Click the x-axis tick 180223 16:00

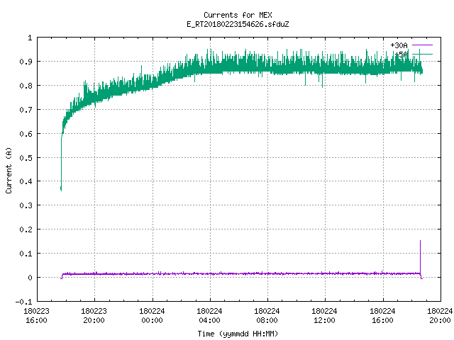click(36, 316)
